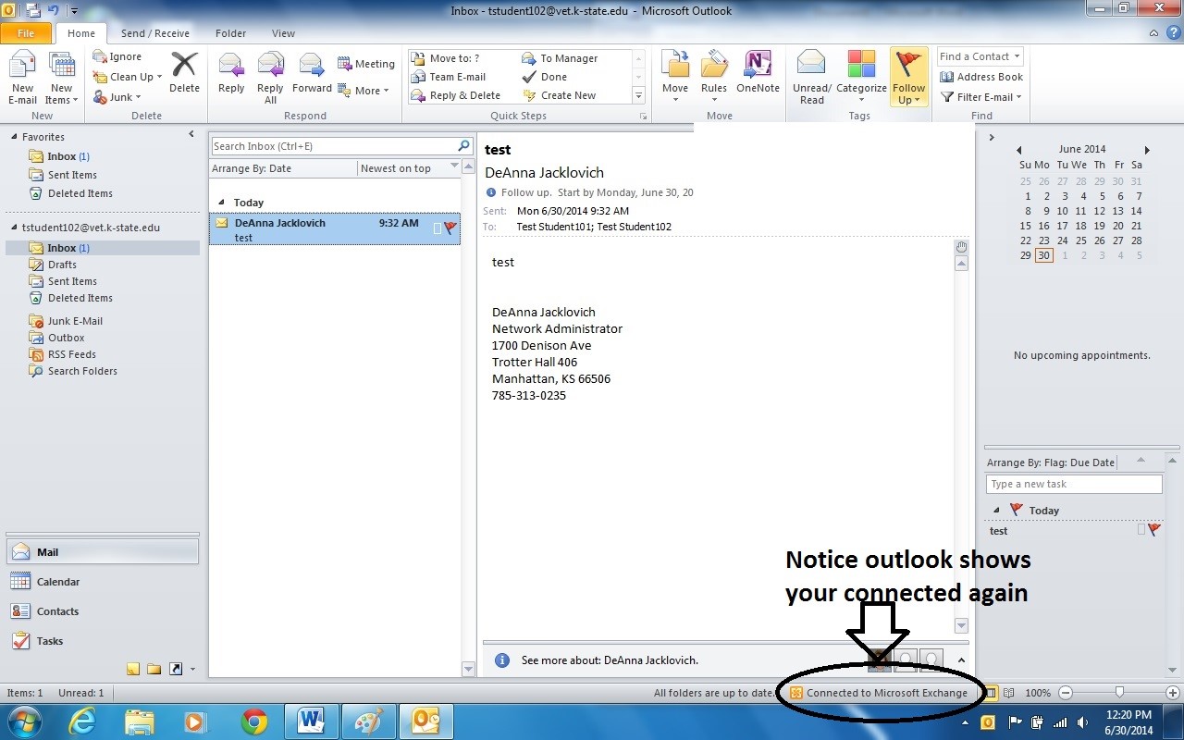Collapse the To-Do Bar

coord(992,138)
